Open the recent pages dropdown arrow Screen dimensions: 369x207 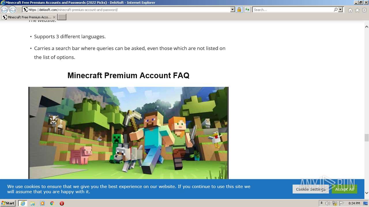[19, 10]
